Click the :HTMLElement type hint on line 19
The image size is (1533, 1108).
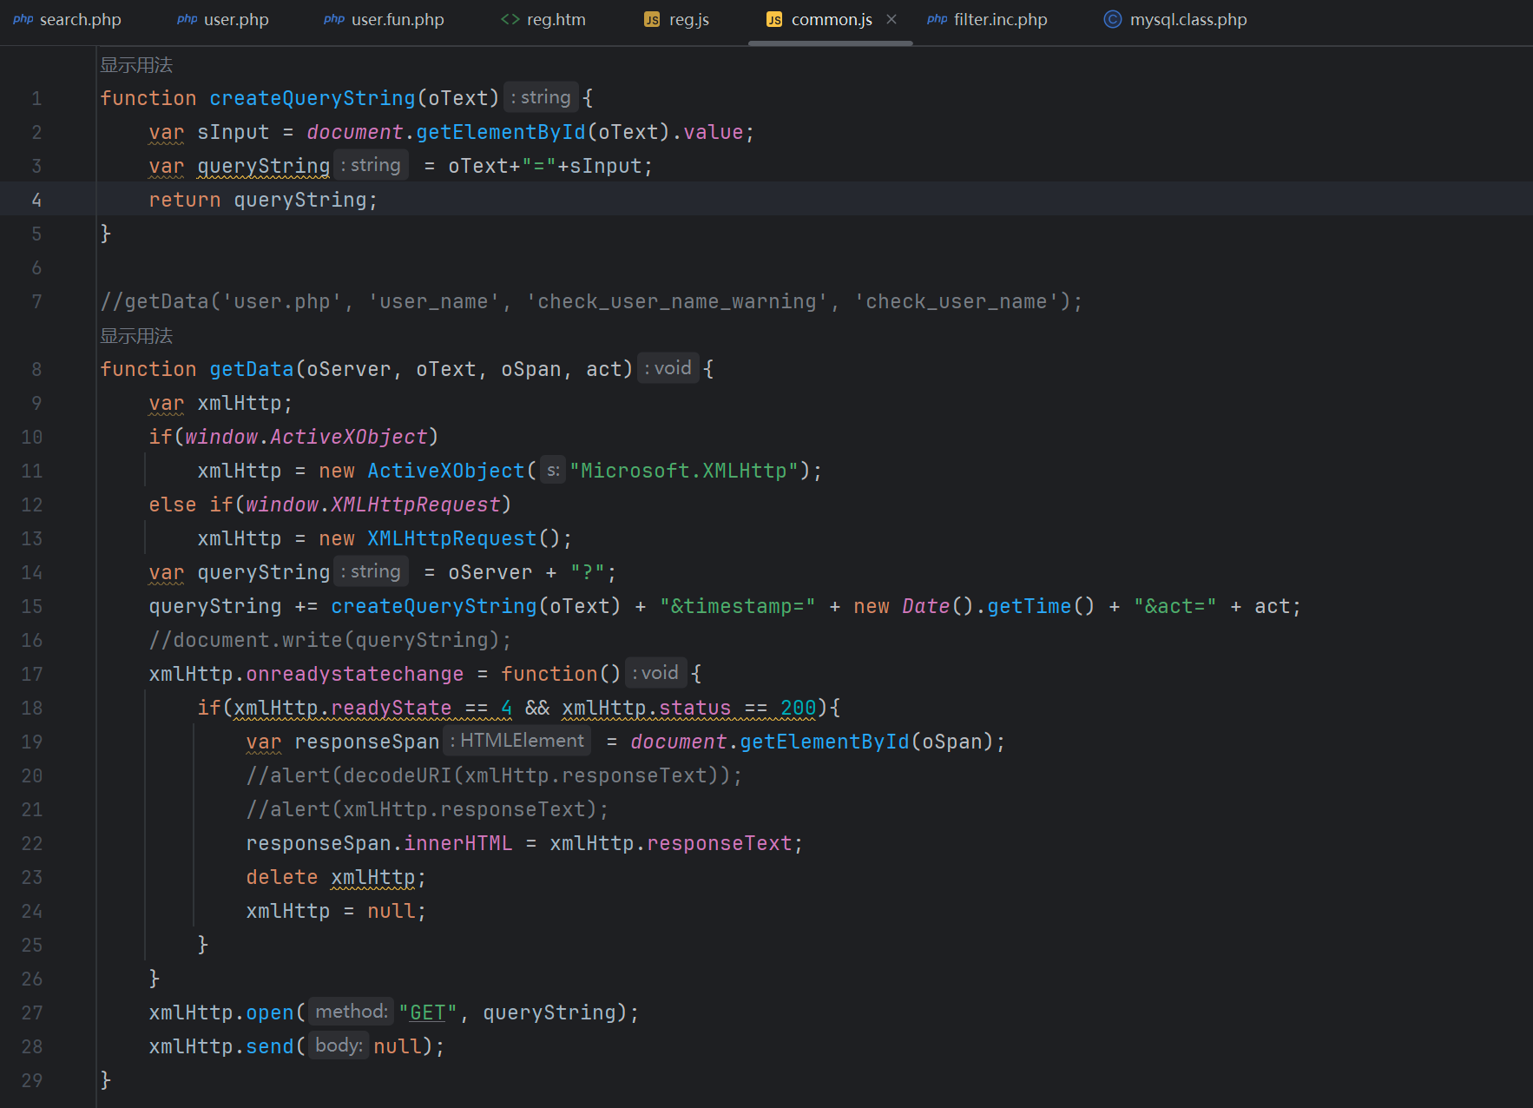click(517, 741)
